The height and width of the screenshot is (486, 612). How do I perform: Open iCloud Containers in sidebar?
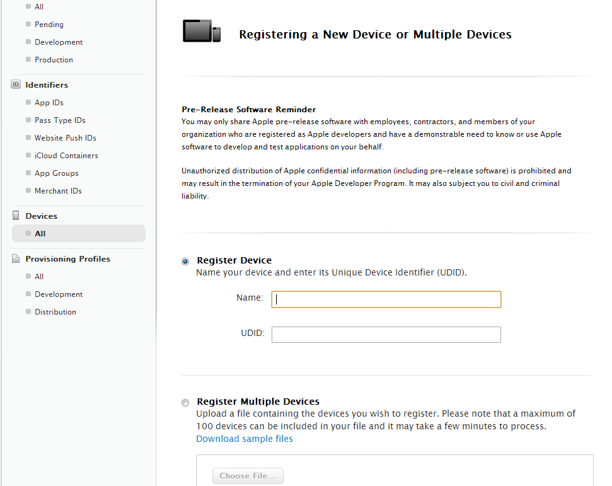tap(66, 155)
